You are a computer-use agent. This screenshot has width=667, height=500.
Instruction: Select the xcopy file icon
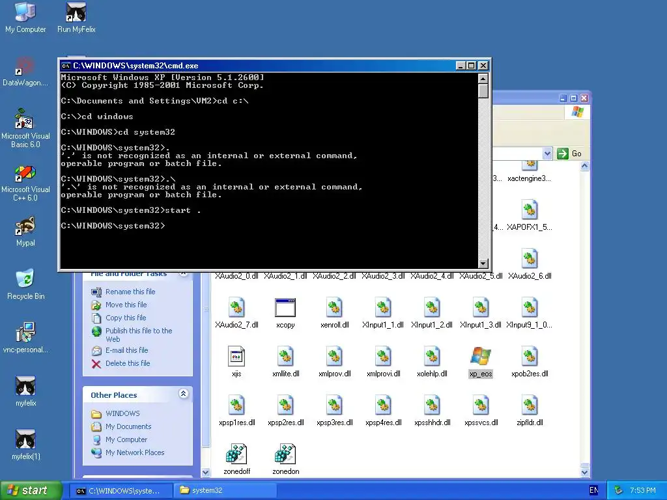285,313
